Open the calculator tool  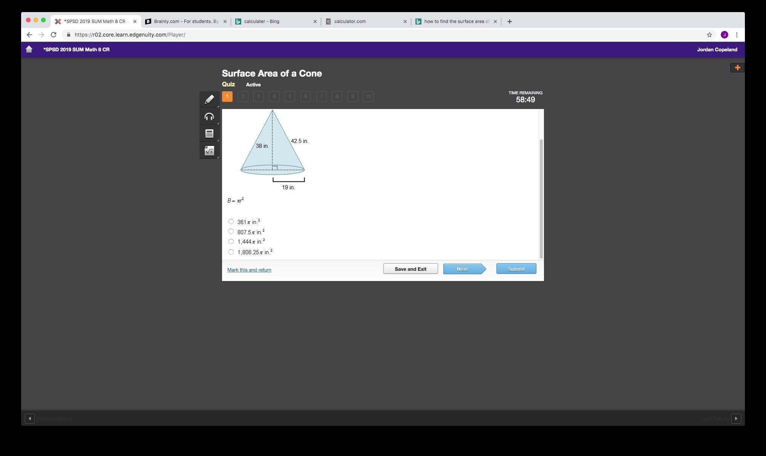point(209,134)
